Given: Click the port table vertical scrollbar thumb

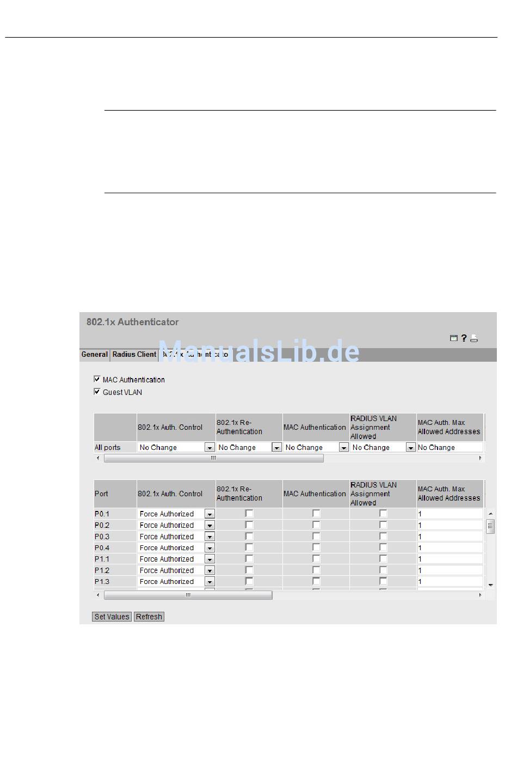Looking at the screenshot, I should pyautogui.click(x=490, y=526).
